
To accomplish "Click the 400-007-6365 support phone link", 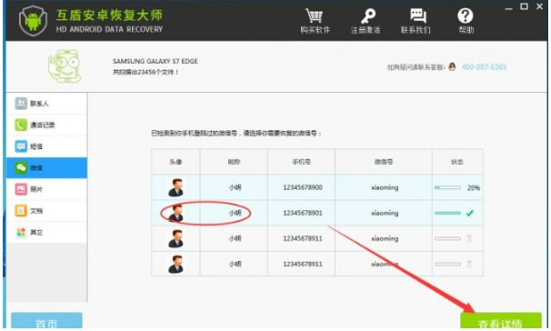I will click(484, 66).
